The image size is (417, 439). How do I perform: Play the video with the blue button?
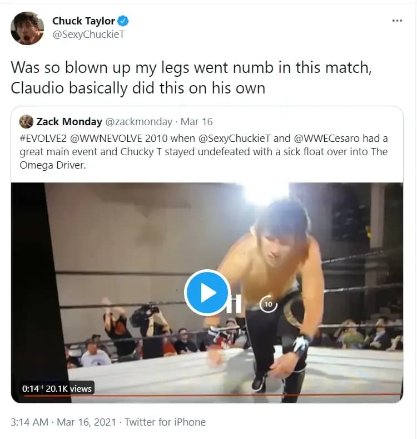207,293
